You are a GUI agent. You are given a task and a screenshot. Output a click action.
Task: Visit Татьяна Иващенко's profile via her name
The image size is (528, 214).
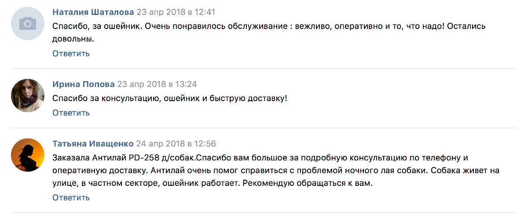point(93,144)
